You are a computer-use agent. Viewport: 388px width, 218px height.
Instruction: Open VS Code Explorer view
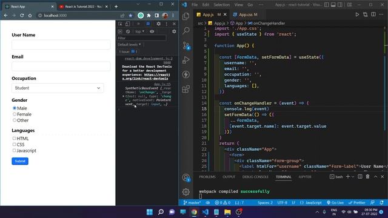[186, 16]
